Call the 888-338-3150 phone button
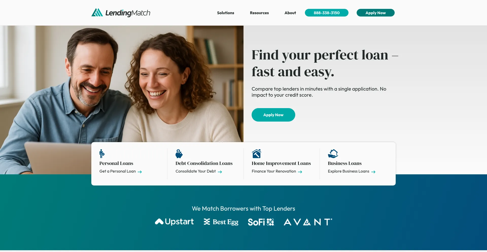487x252 pixels. 327,13
